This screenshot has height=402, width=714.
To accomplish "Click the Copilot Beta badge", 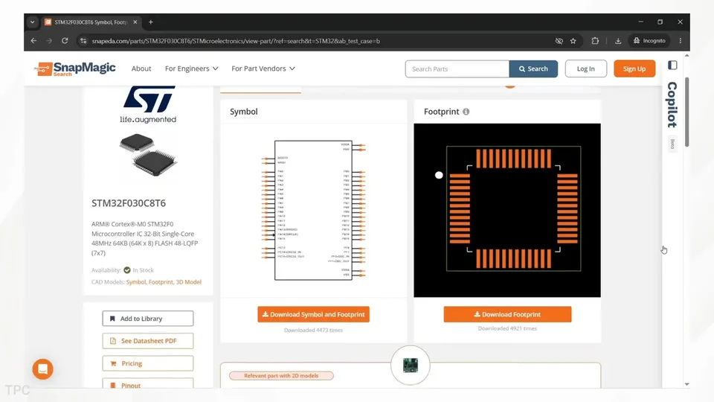I will (x=672, y=144).
